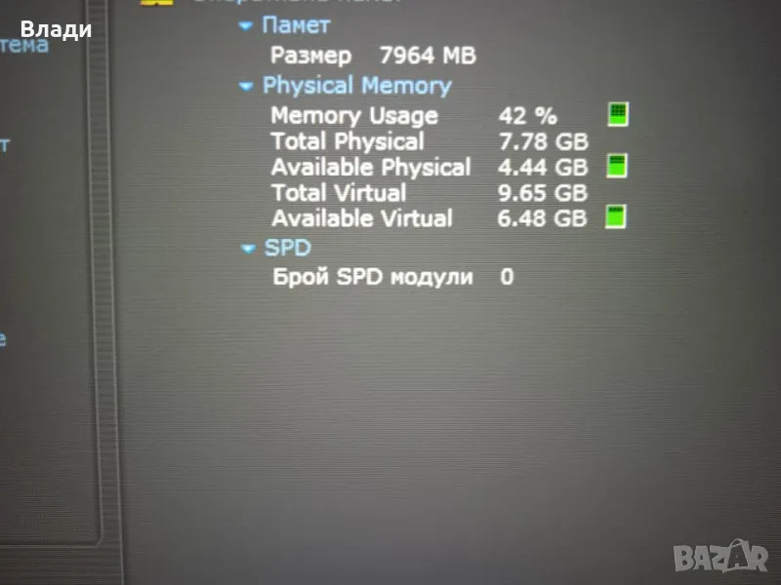Collapse the Physical Memory section arrow
Image resolution: width=781 pixels, height=585 pixels.
point(246,87)
